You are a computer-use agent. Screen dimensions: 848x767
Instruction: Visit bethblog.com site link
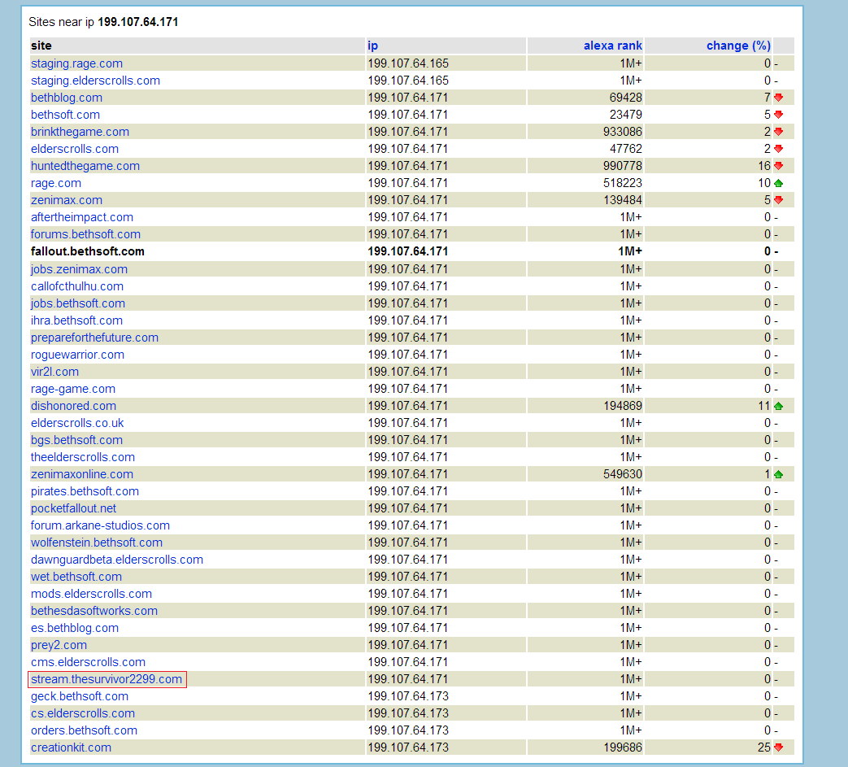point(67,98)
